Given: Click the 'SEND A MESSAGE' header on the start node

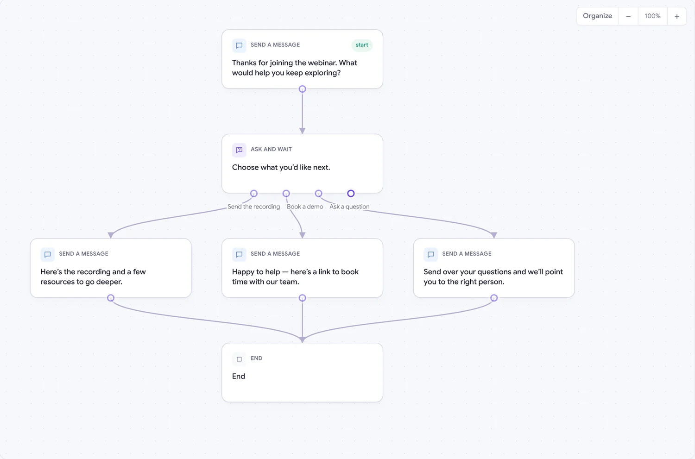Looking at the screenshot, I should coord(275,45).
